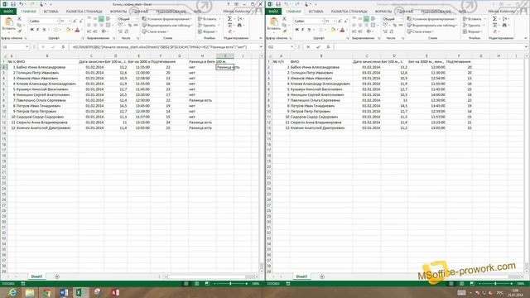Image resolution: width=530 pixels, height=298 pixels.
Task: Open ВСТАВКА tab in left Excel window
Action: click(51, 11)
